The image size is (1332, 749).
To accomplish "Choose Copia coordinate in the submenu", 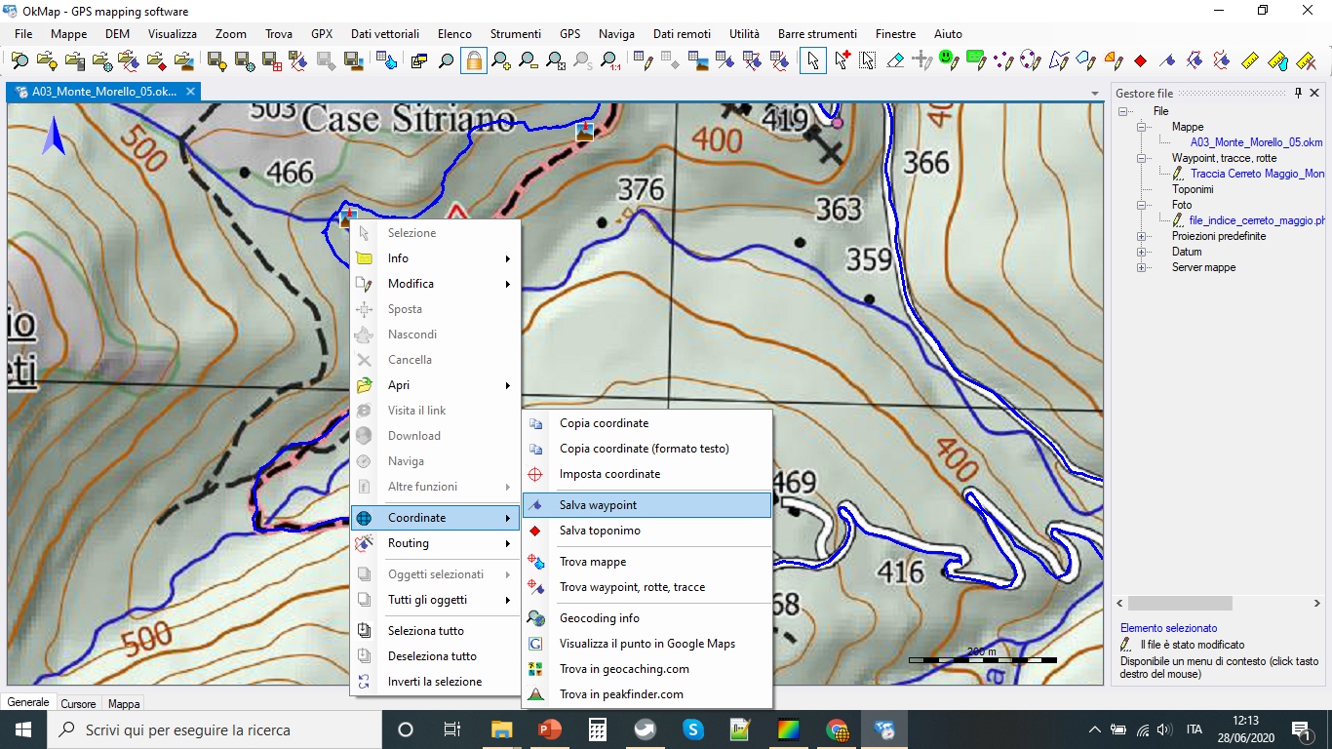I will point(647,423).
